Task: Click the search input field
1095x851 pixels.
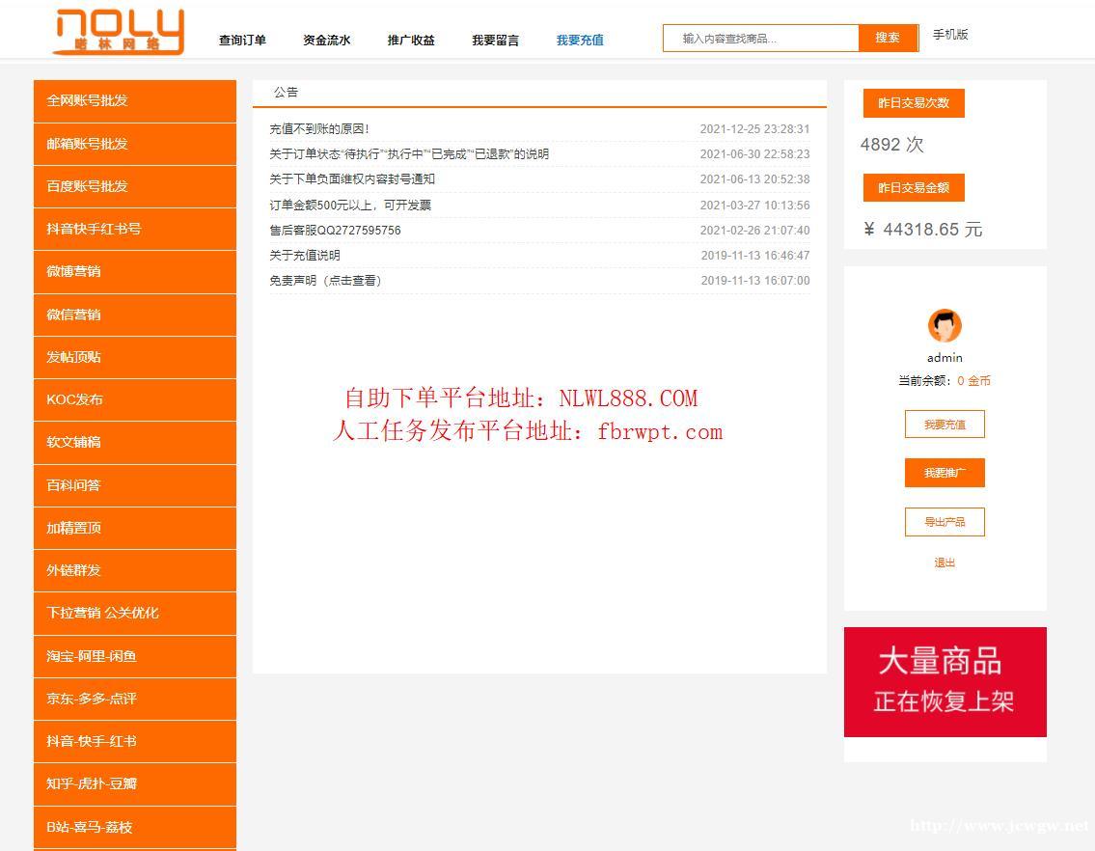Action: coord(761,39)
